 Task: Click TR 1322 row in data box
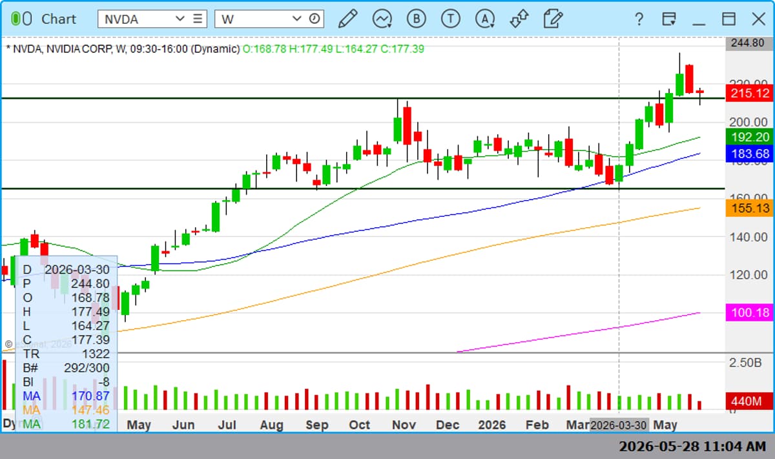(x=66, y=354)
